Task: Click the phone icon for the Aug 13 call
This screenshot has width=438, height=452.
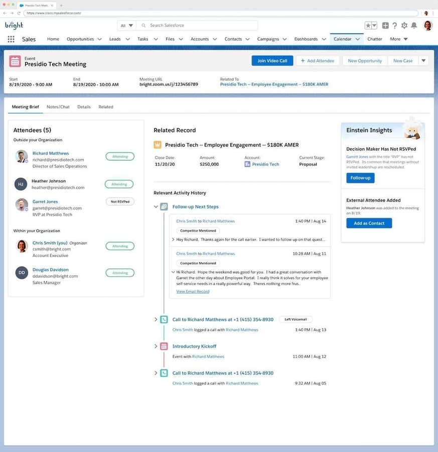Action: [164, 319]
